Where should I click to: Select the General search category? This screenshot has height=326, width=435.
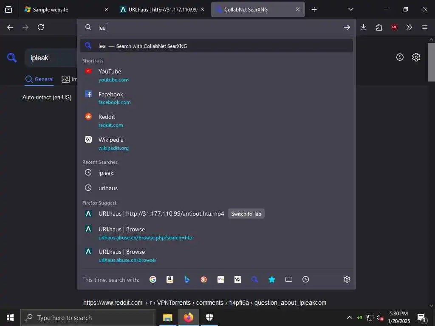coord(39,79)
